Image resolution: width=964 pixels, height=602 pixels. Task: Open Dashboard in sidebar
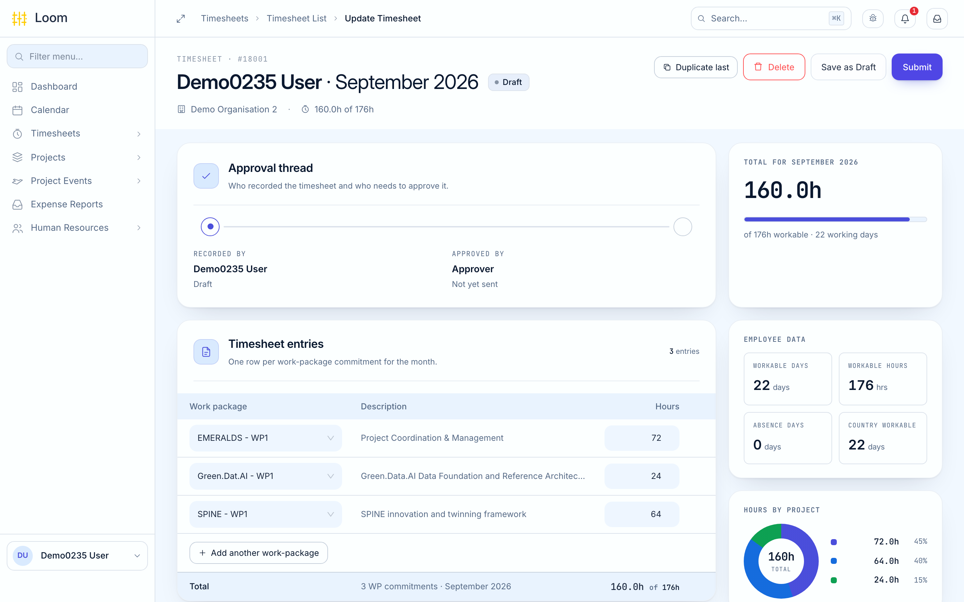77,87
